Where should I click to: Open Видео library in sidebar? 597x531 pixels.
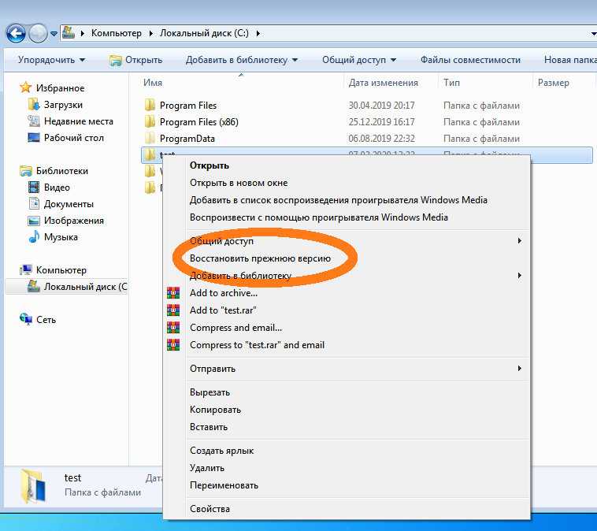pos(57,188)
